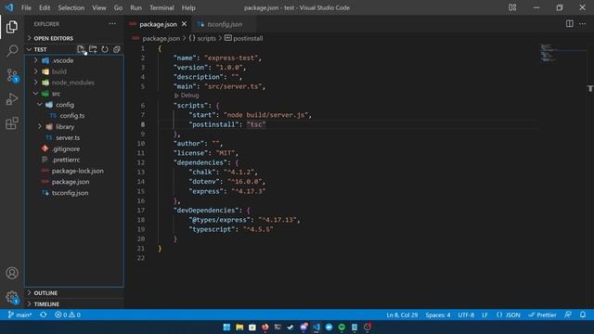Viewport: 594px width, 334px height.
Task: Click the New File icon in TEST header
Action: click(81, 49)
